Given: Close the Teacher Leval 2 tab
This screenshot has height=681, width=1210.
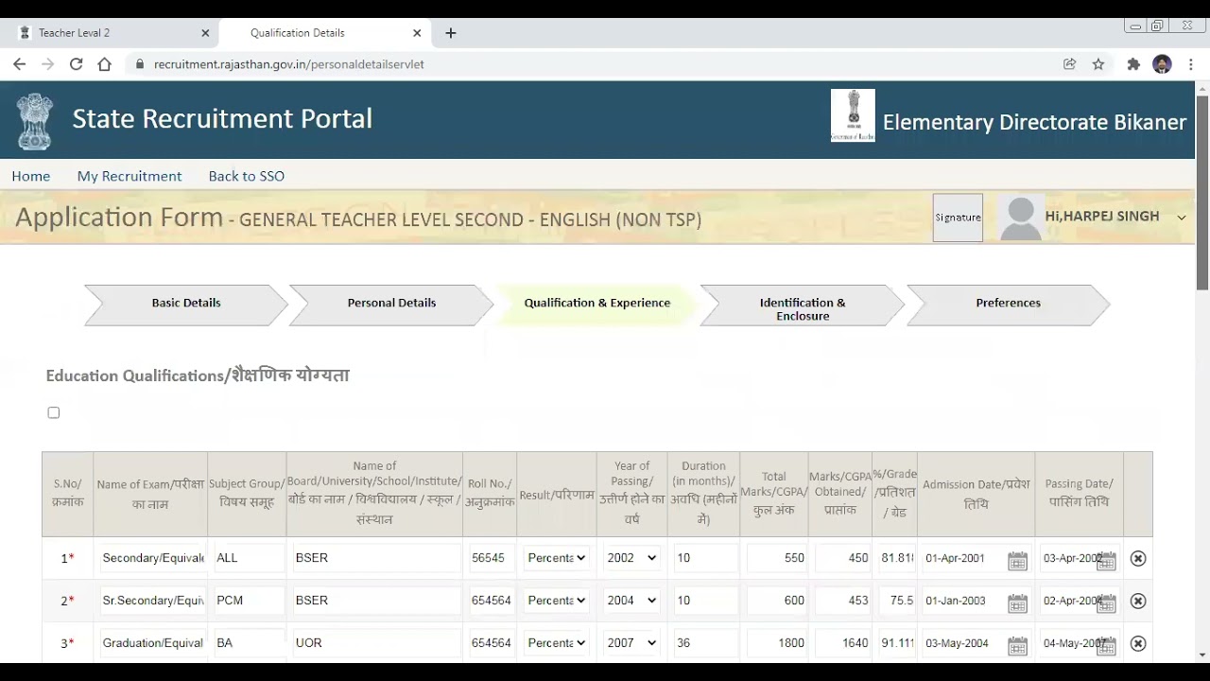Looking at the screenshot, I should [205, 33].
